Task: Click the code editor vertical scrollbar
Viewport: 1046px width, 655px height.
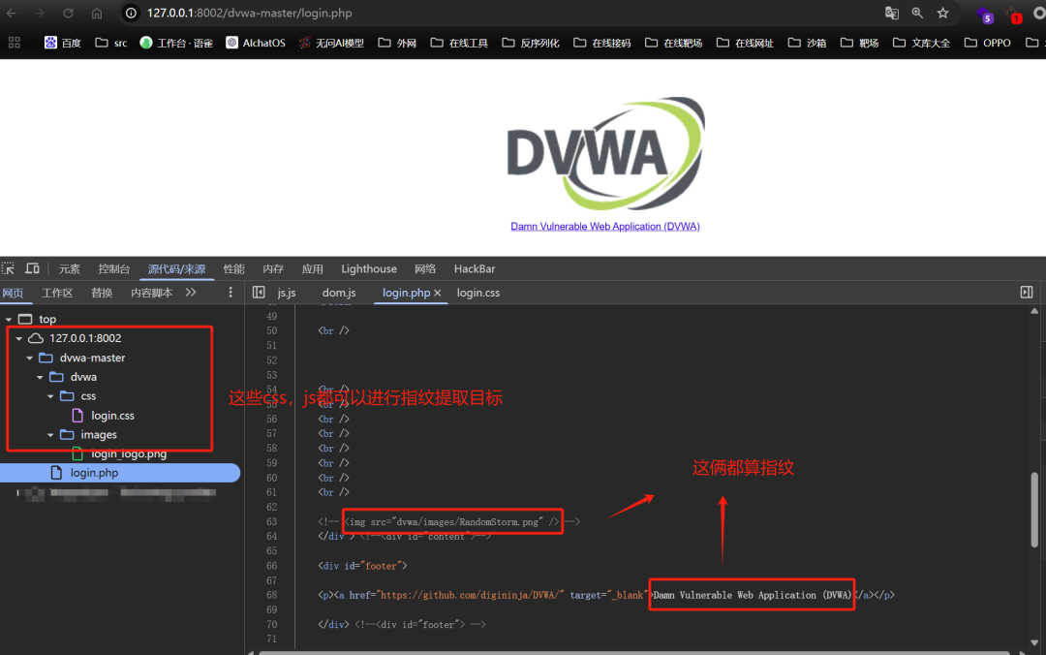Action: 1034,509
